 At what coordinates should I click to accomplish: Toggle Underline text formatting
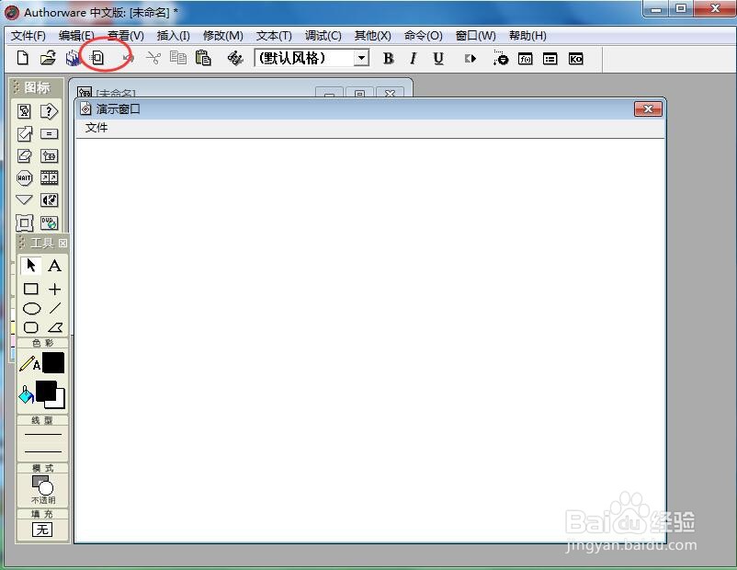pos(438,58)
